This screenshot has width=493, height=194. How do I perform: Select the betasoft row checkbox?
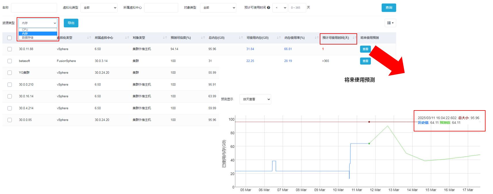9,61
